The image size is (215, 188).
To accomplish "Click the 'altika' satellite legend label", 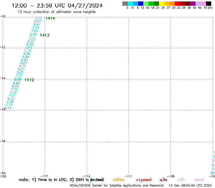I will (119, 180).
